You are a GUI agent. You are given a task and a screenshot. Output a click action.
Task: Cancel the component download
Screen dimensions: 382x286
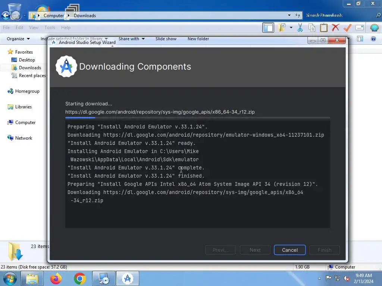[289, 250]
